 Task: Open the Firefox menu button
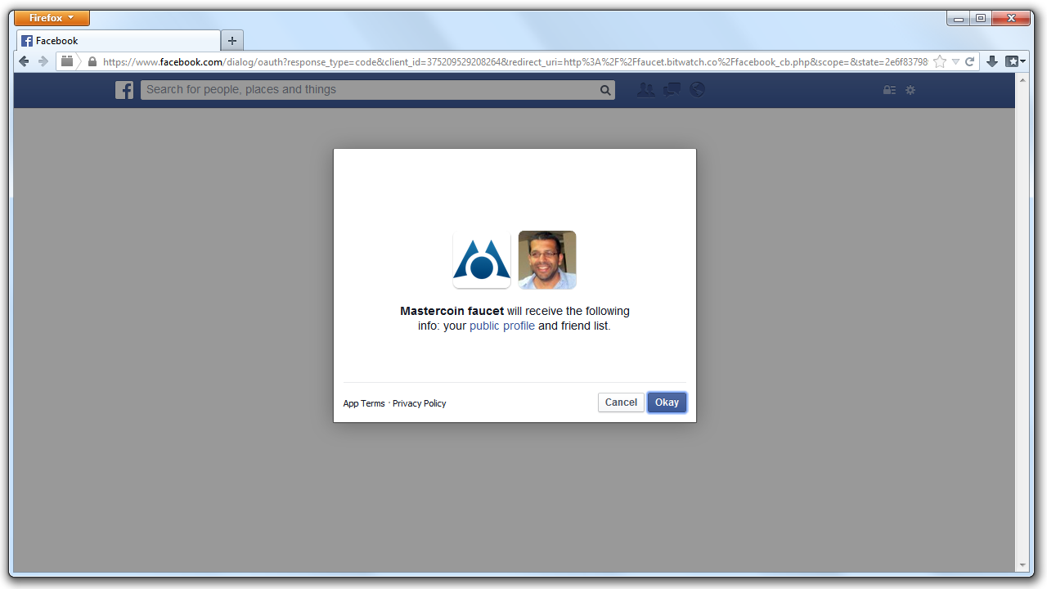coord(52,18)
